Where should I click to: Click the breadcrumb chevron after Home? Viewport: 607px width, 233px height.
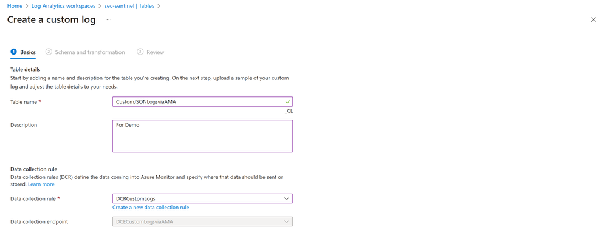(x=27, y=6)
